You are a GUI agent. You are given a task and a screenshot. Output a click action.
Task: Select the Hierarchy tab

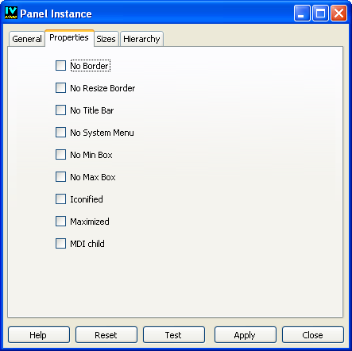[141, 39]
